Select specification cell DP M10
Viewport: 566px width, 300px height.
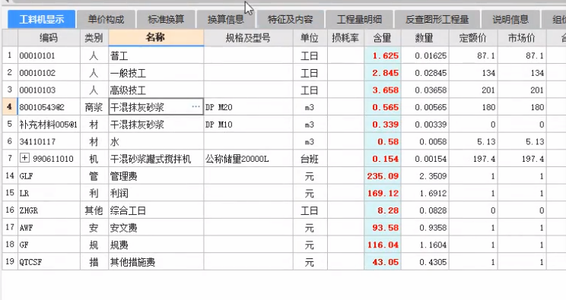coord(248,125)
